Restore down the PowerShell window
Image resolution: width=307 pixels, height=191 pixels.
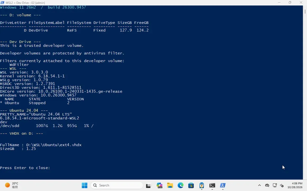290,3
